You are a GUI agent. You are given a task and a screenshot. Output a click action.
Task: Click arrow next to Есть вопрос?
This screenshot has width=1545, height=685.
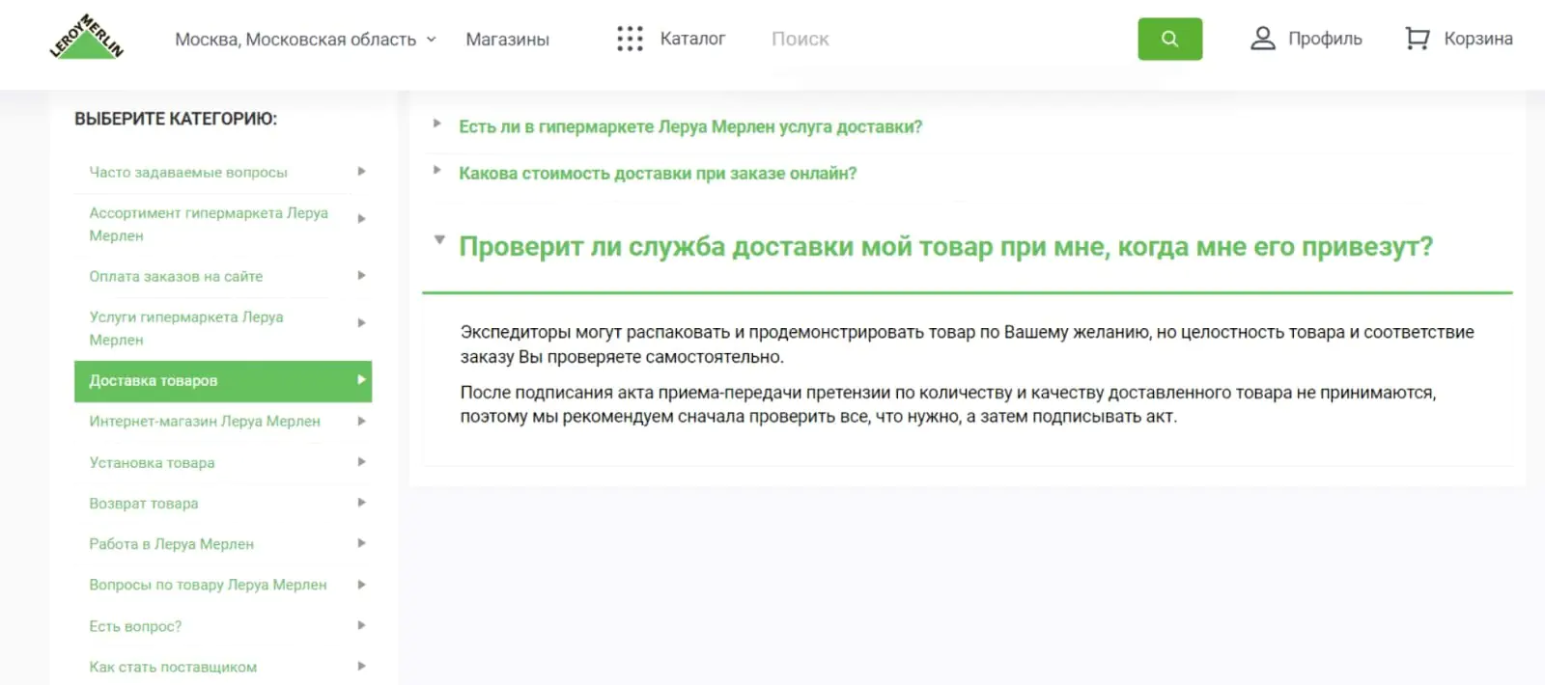pos(361,625)
